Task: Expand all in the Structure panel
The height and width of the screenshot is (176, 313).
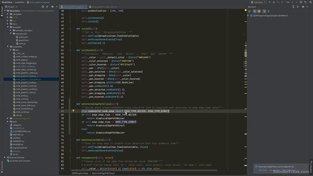Action: (293, 6)
